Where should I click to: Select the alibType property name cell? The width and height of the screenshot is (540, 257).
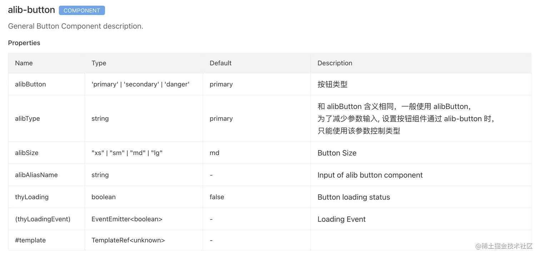(x=27, y=118)
